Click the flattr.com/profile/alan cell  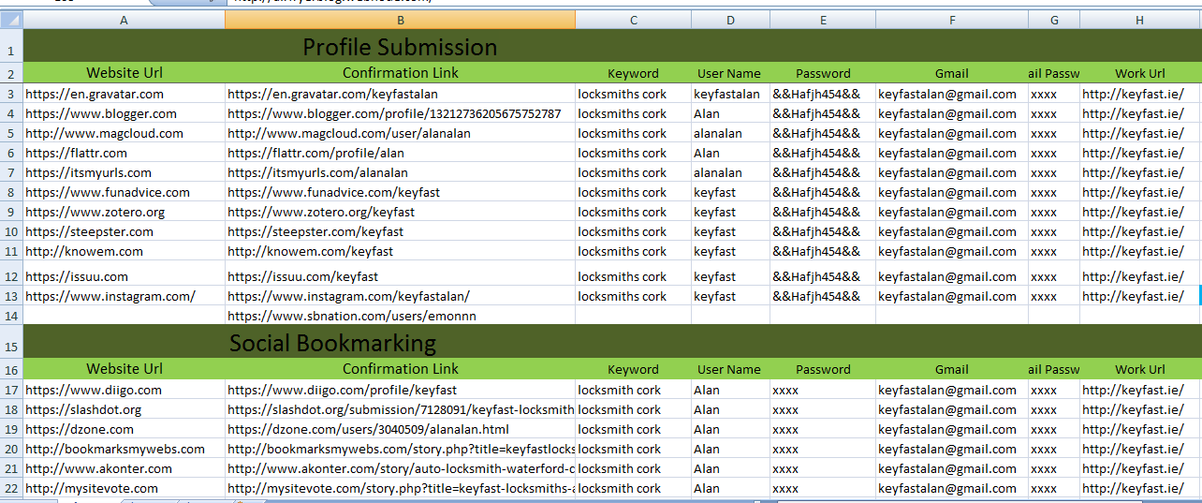(x=401, y=153)
